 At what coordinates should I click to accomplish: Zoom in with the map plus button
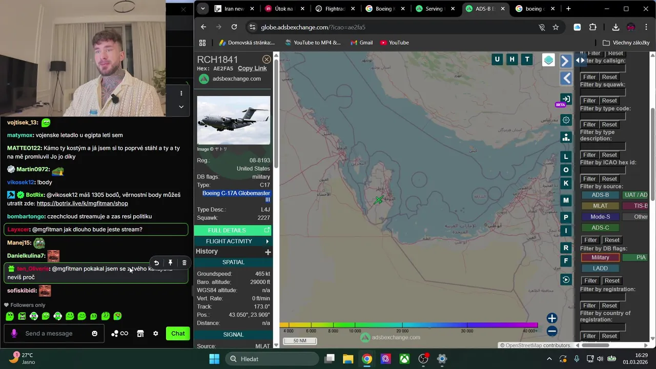552,319
